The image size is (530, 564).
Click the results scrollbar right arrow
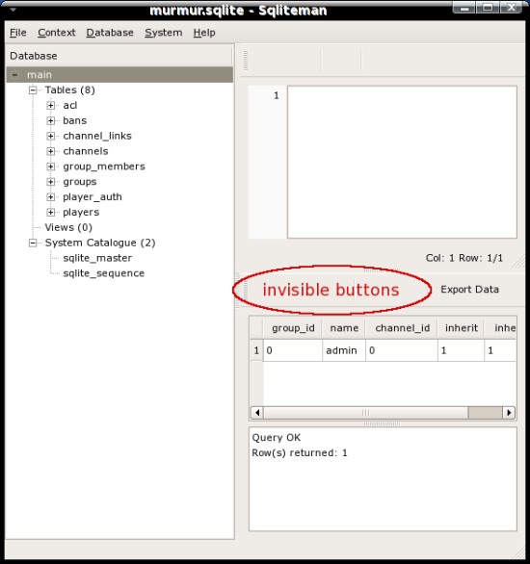coord(509,413)
